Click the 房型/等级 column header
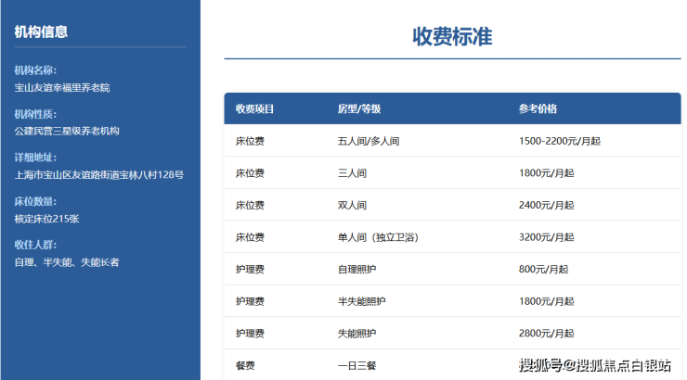The width and height of the screenshot is (687, 380). (359, 108)
